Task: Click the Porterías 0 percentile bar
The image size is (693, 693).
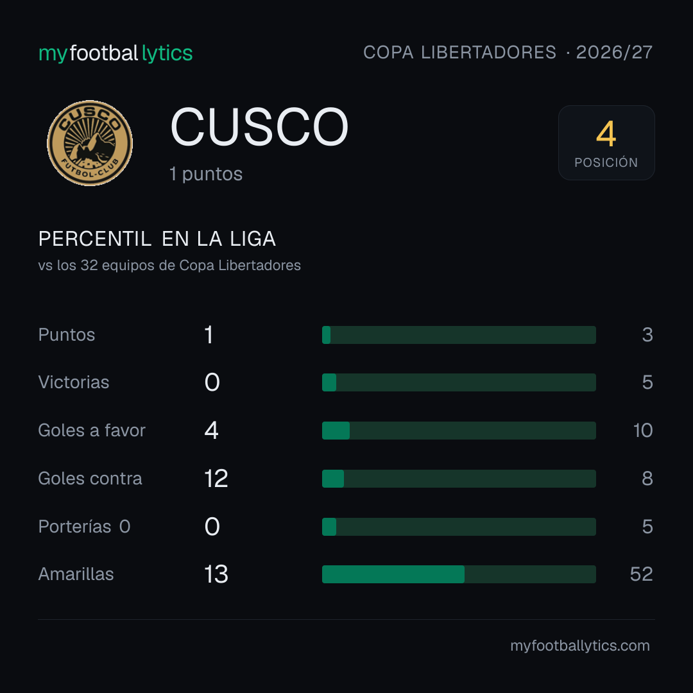Action: click(x=459, y=527)
